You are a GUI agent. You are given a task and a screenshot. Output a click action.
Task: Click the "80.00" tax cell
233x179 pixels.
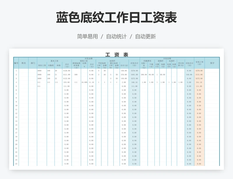click(x=151, y=74)
